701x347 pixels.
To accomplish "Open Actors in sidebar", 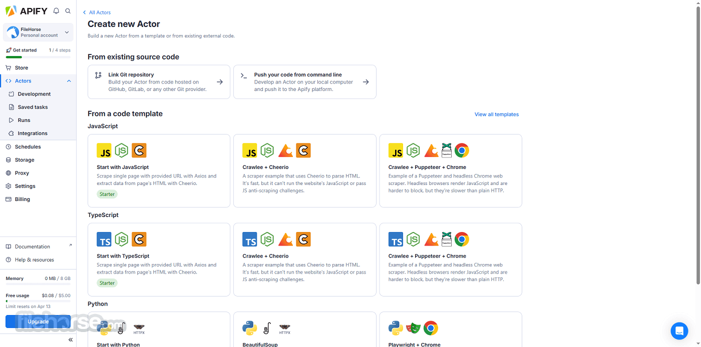I will click(x=23, y=81).
